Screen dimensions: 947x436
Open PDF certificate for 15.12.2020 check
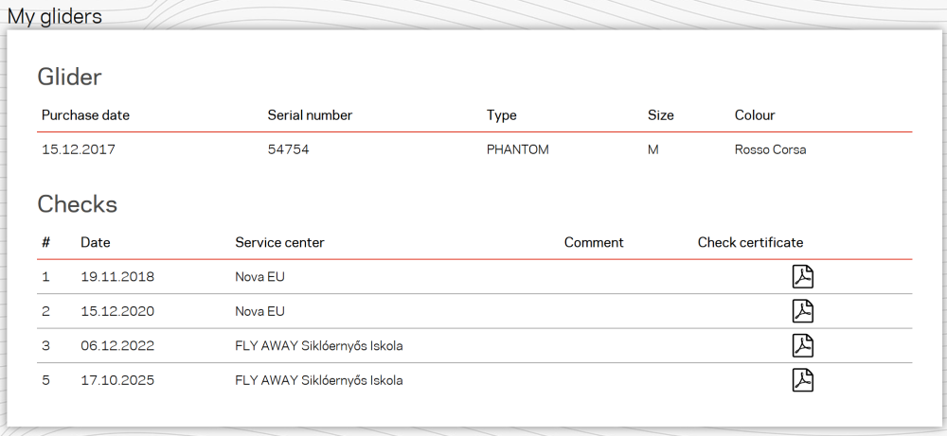tap(803, 311)
